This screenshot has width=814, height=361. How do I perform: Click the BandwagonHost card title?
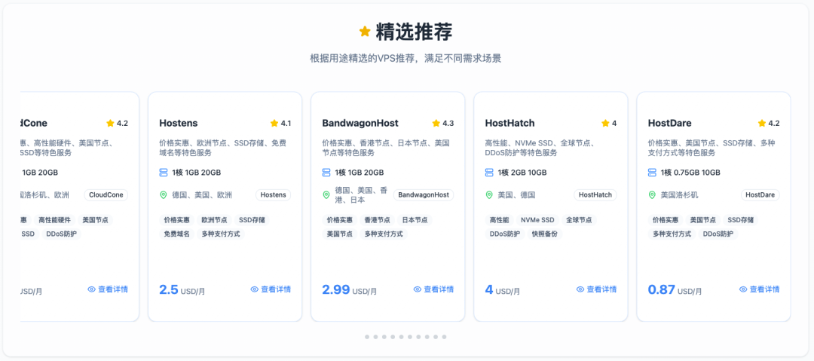tap(360, 123)
